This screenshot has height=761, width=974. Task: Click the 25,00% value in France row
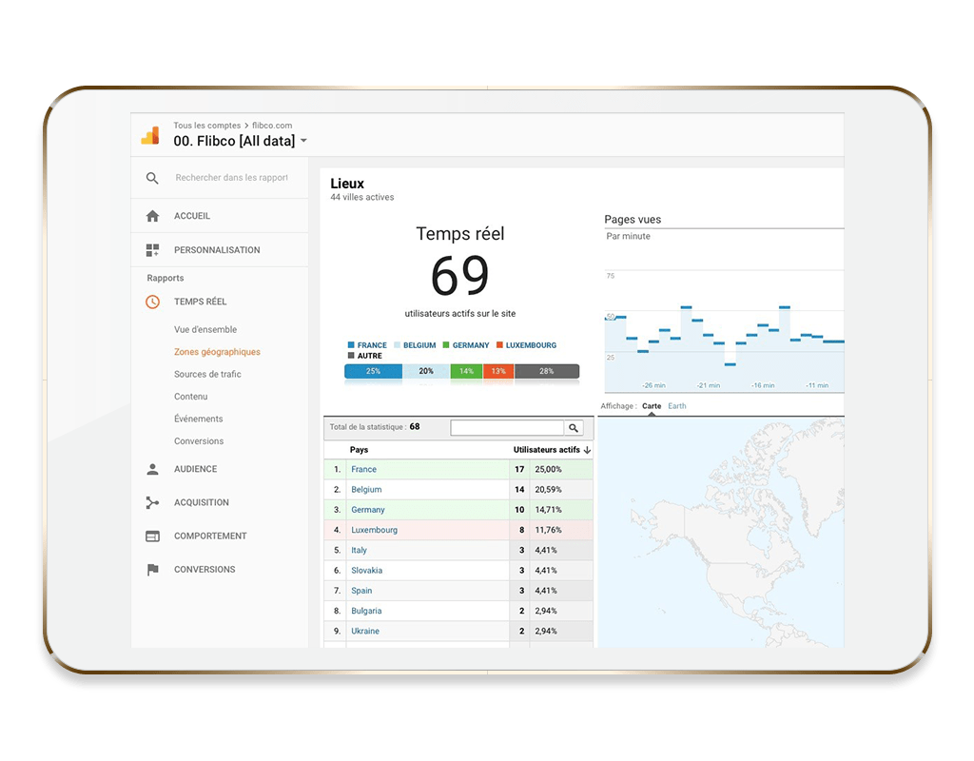point(548,470)
